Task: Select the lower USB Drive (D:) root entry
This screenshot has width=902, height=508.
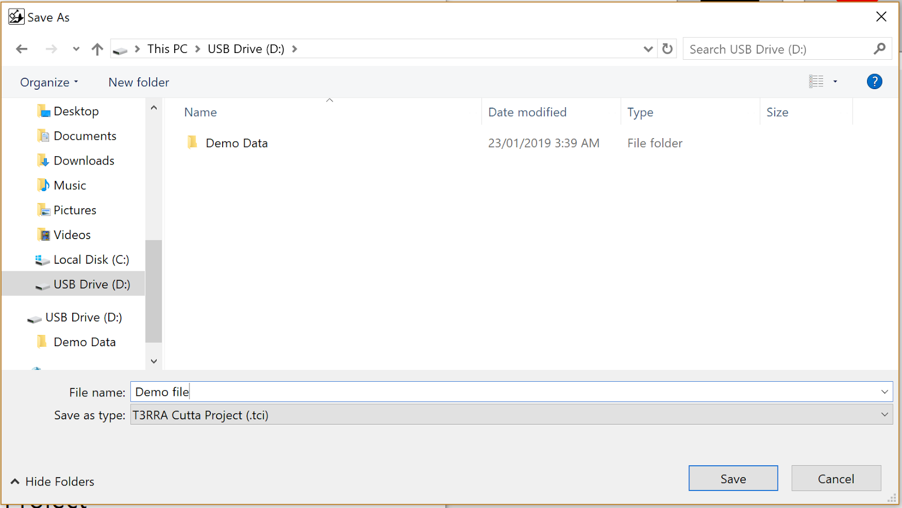Action: (x=83, y=317)
